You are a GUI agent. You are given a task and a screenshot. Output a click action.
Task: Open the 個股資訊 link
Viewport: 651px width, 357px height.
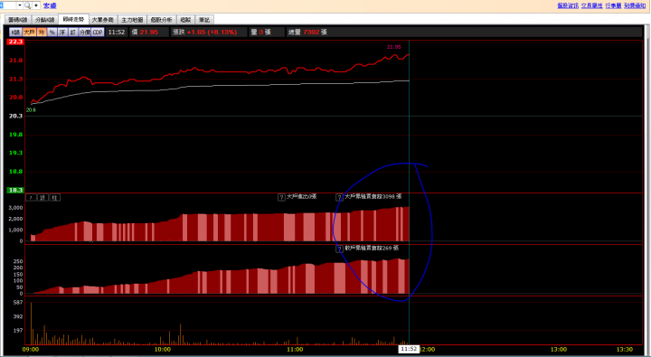pos(568,5)
